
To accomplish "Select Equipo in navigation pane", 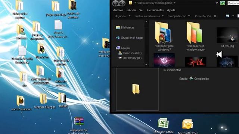I will pos(123,48).
